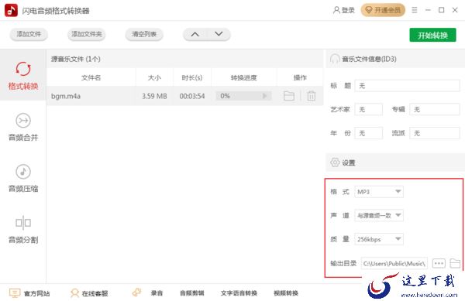Select the 格式转换 sidebar tab
The height and width of the screenshot is (301, 465).
pyautogui.click(x=23, y=75)
